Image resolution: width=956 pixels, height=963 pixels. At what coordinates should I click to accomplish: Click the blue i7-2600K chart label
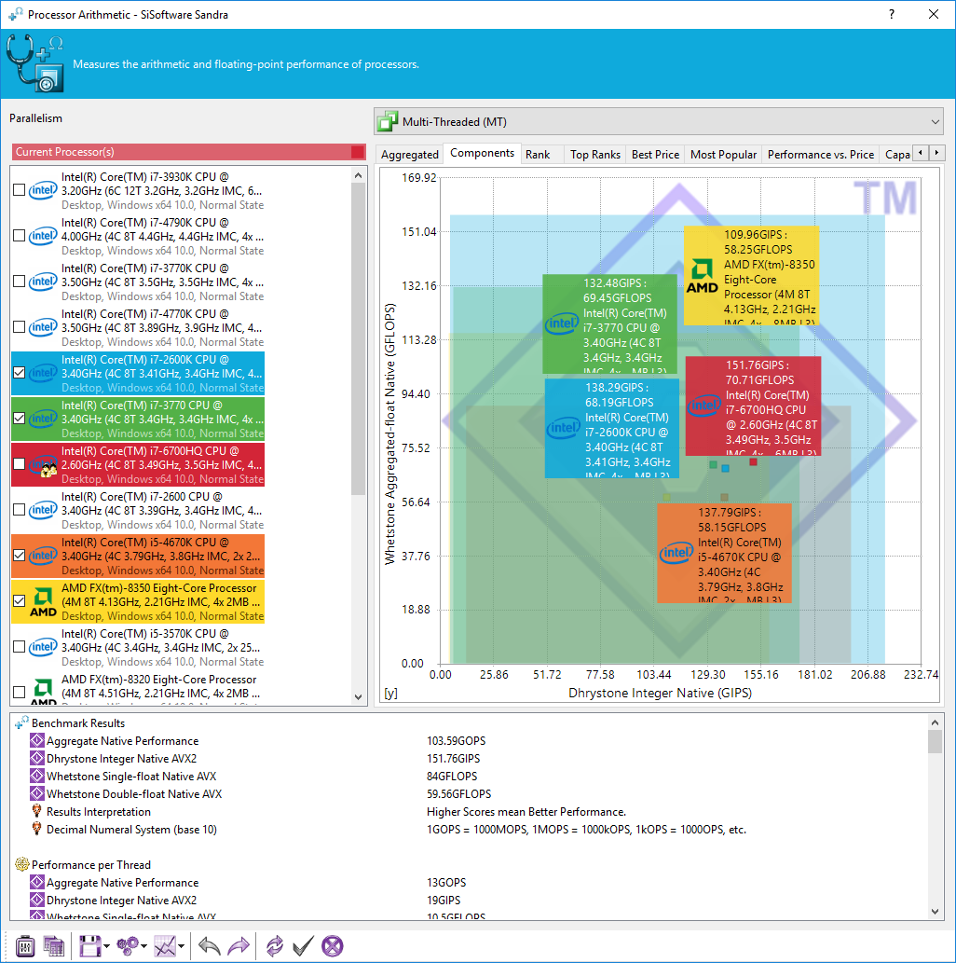coord(611,428)
